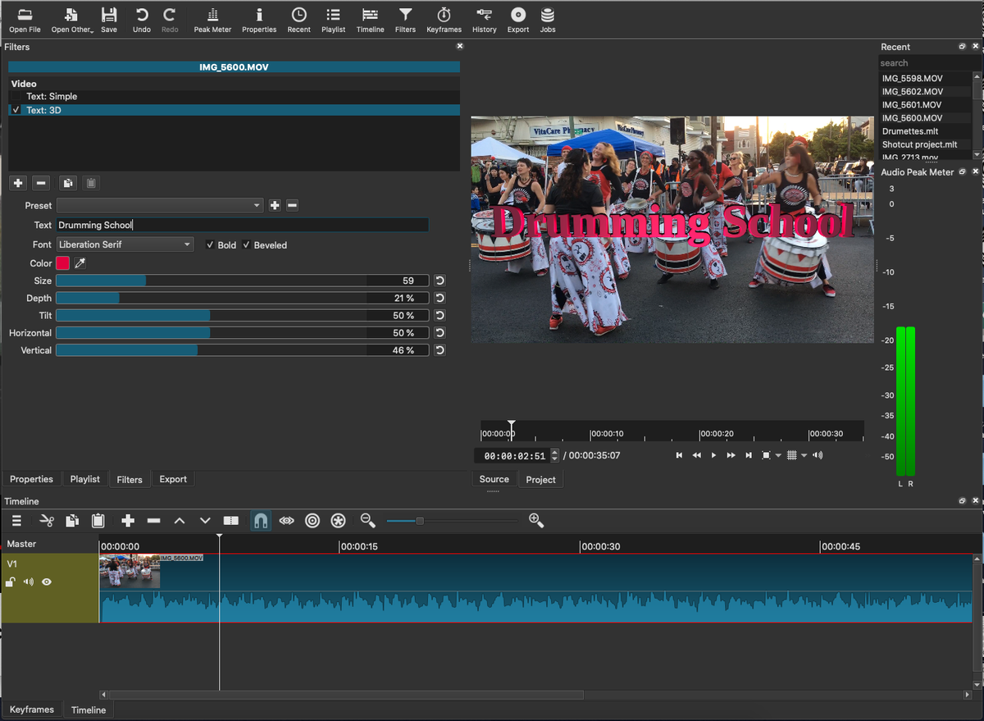
Task: Disable the Beveled checkbox
Action: 247,245
